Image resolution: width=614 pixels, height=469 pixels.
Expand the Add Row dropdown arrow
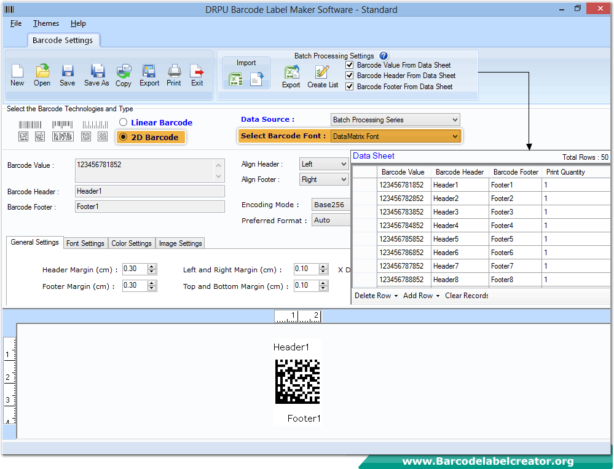click(438, 296)
